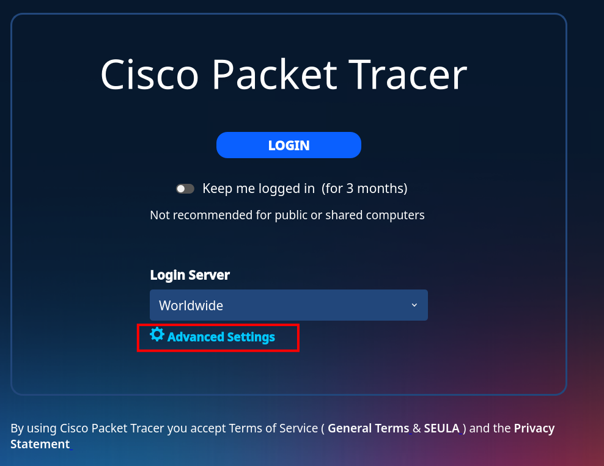The width and height of the screenshot is (604, 466).
Task: Click the Terms of Service text in the footer
Action: point(273,428)
